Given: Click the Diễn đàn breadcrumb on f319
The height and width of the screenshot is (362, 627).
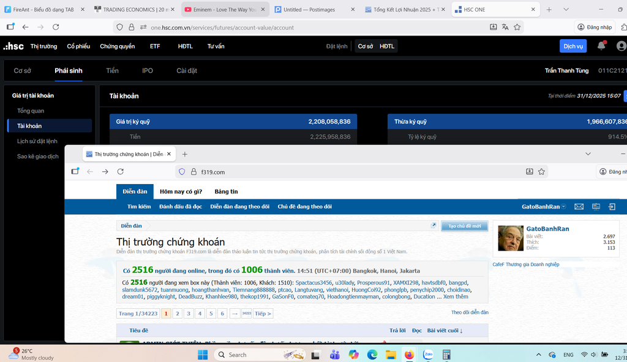Looking at the screenshot, I should (x=131, y=226).
